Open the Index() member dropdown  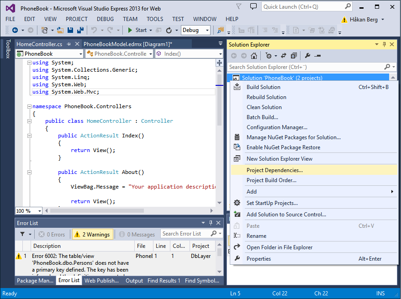pos(221,54)
